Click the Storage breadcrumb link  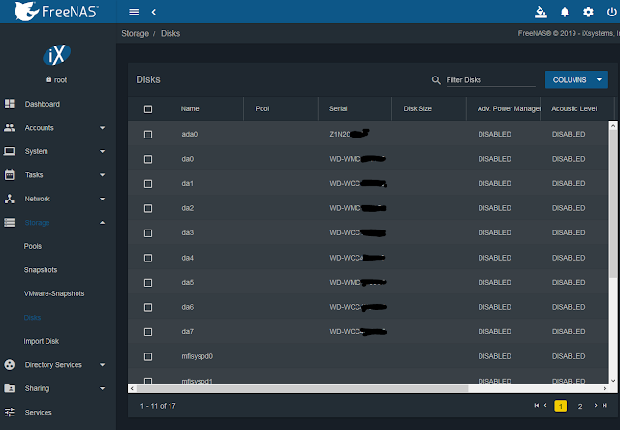136,33
